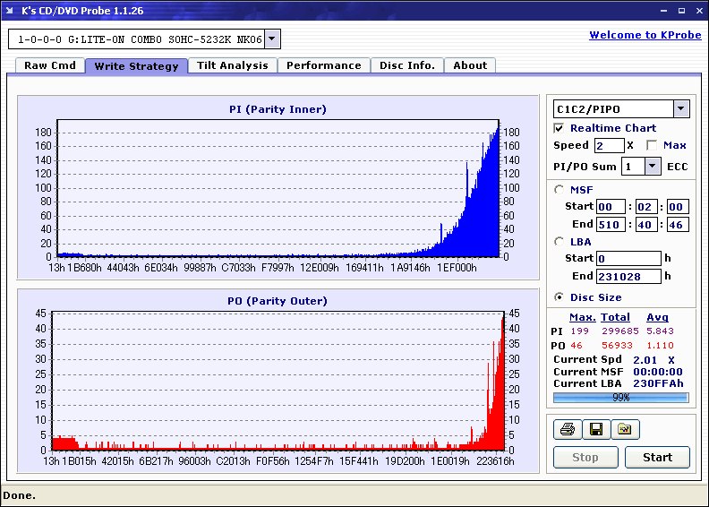
Task: Click the open folder icon button
Action: tap(625, 429)
